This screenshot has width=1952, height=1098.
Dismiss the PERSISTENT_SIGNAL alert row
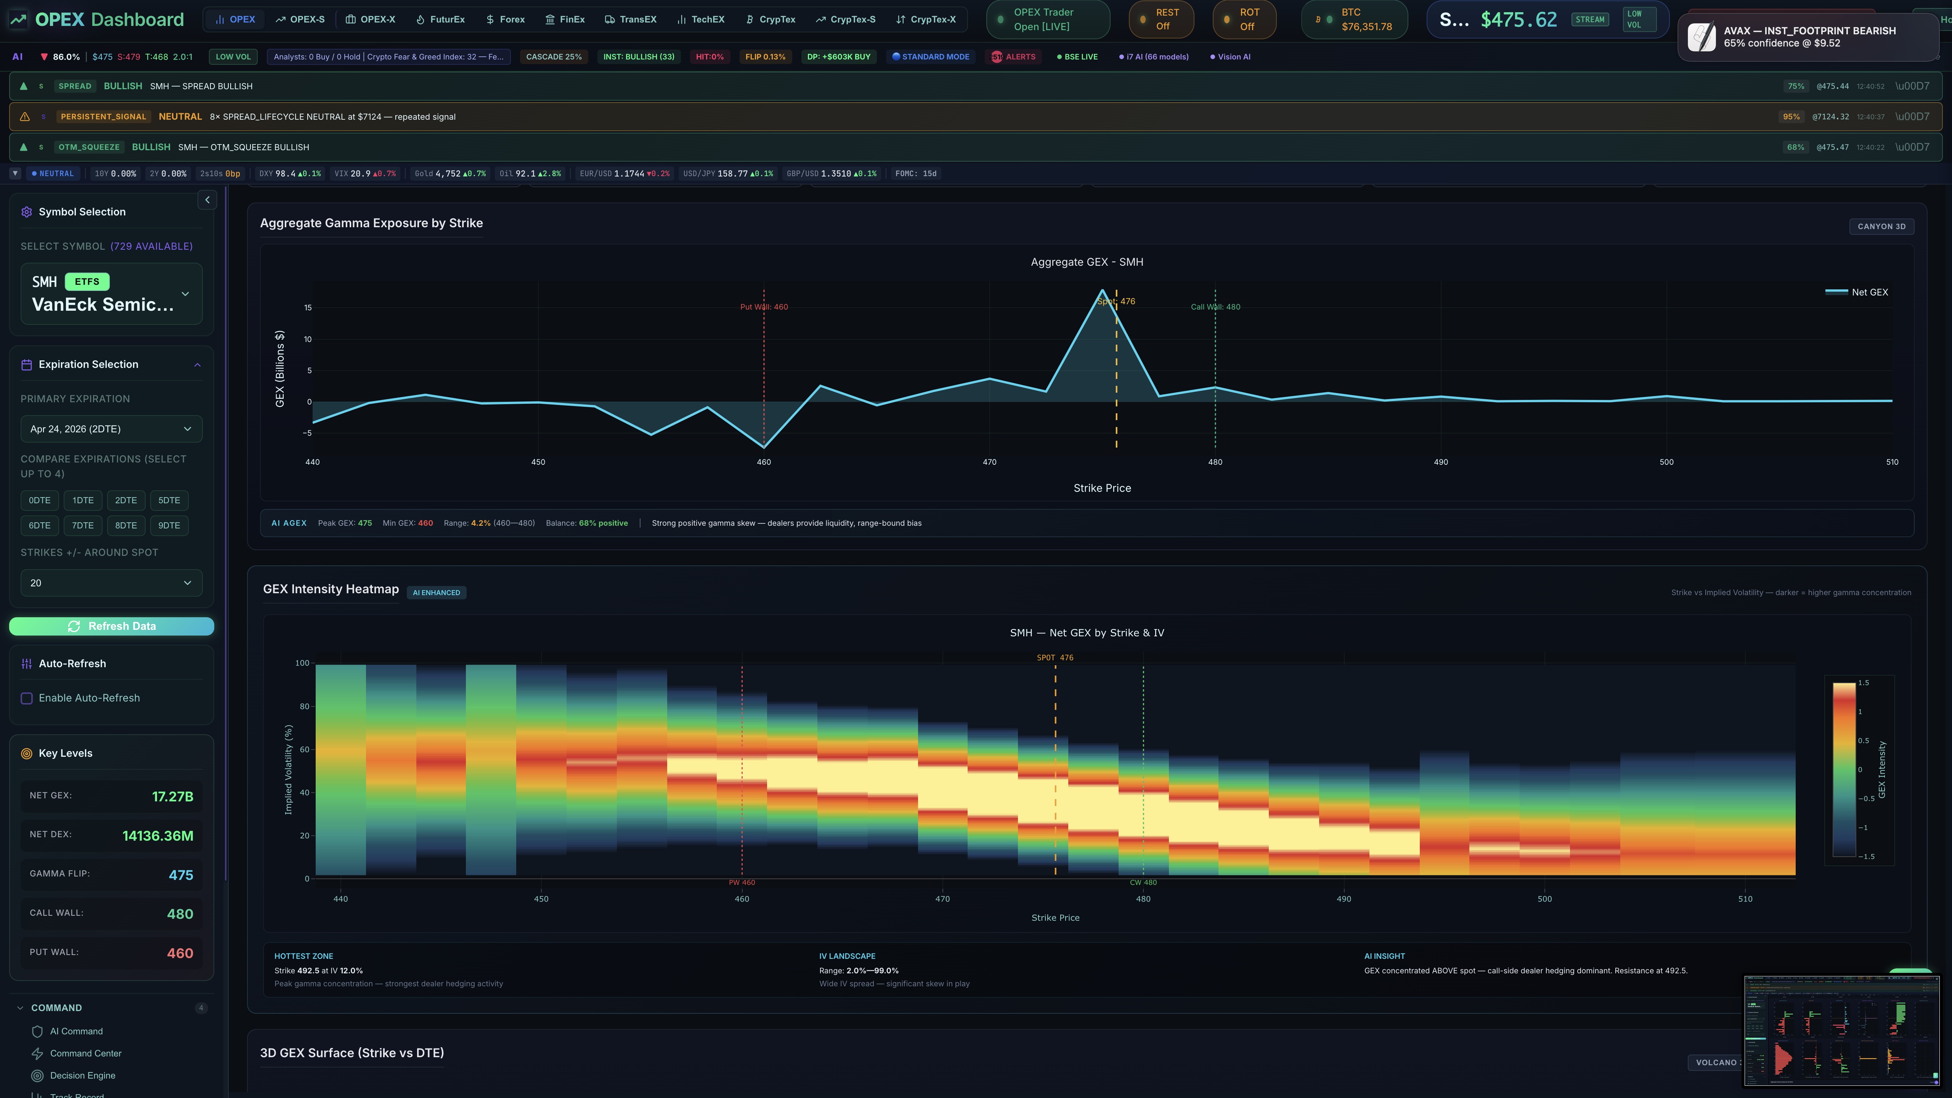pyautogui.click(x=1912, y=117)
